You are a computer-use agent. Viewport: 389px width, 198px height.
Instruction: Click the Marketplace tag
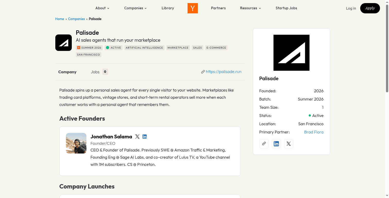pos(178,48)
